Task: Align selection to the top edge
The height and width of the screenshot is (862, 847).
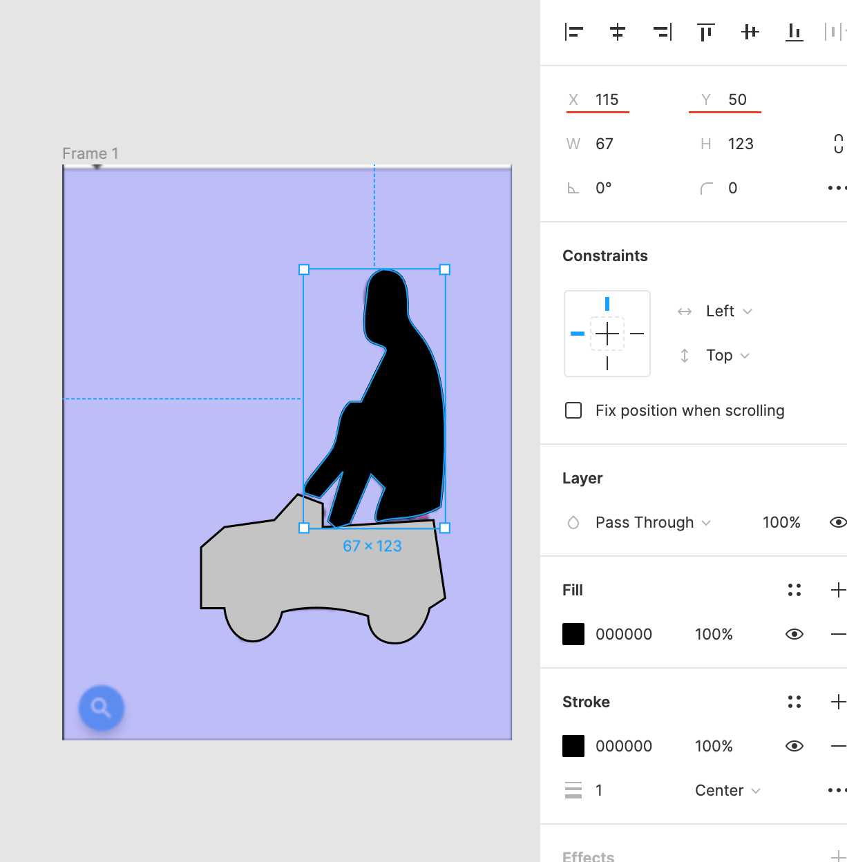Action: [x=706, y=32]
